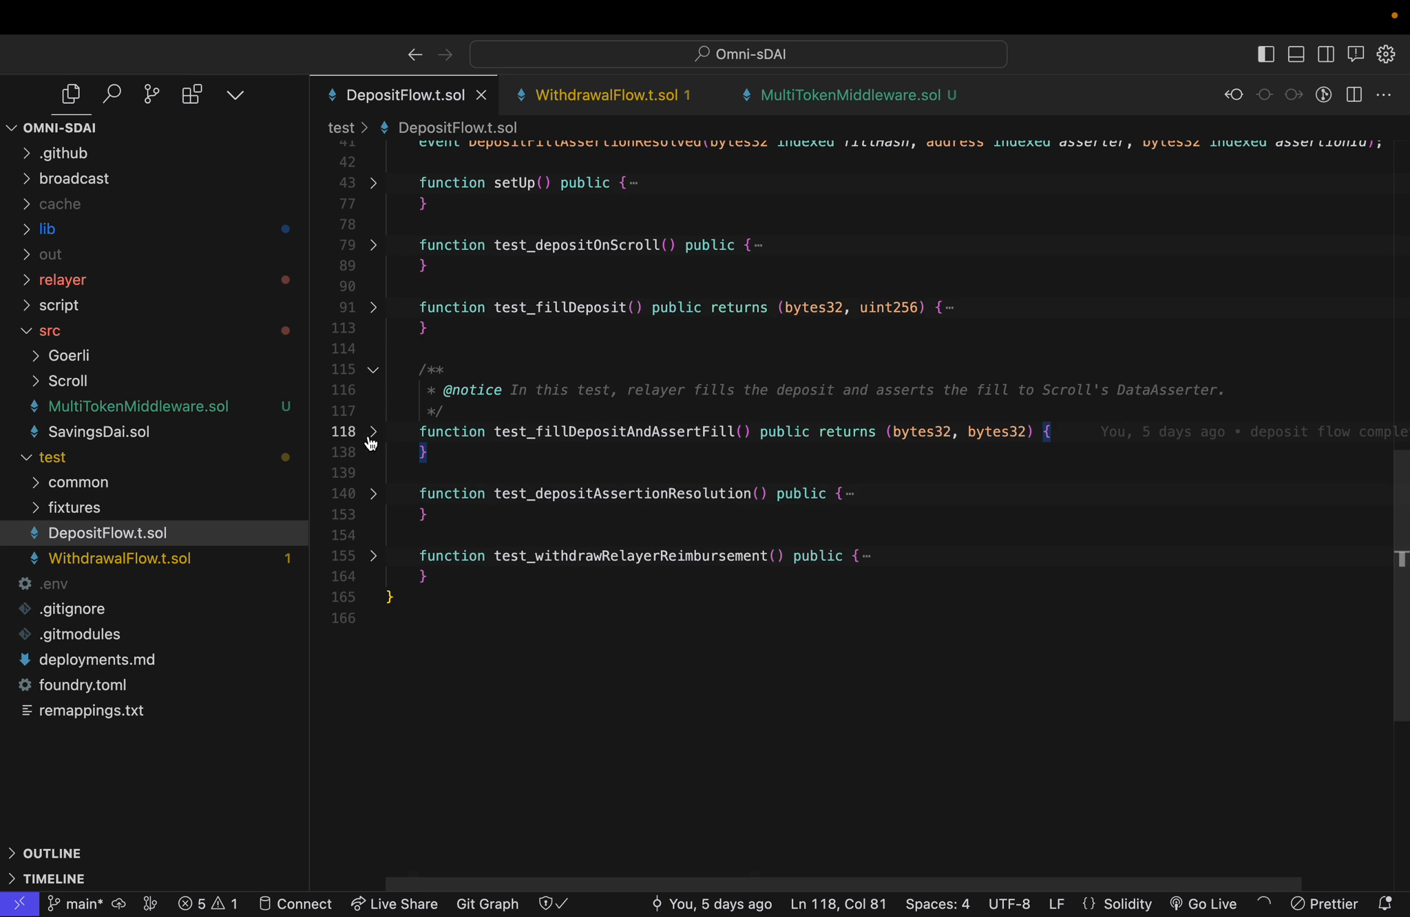The width and height of the screenshot is (1410, 917).
Task: Select the DepositFlow.t.sol tab
Action: pos(405,95)
